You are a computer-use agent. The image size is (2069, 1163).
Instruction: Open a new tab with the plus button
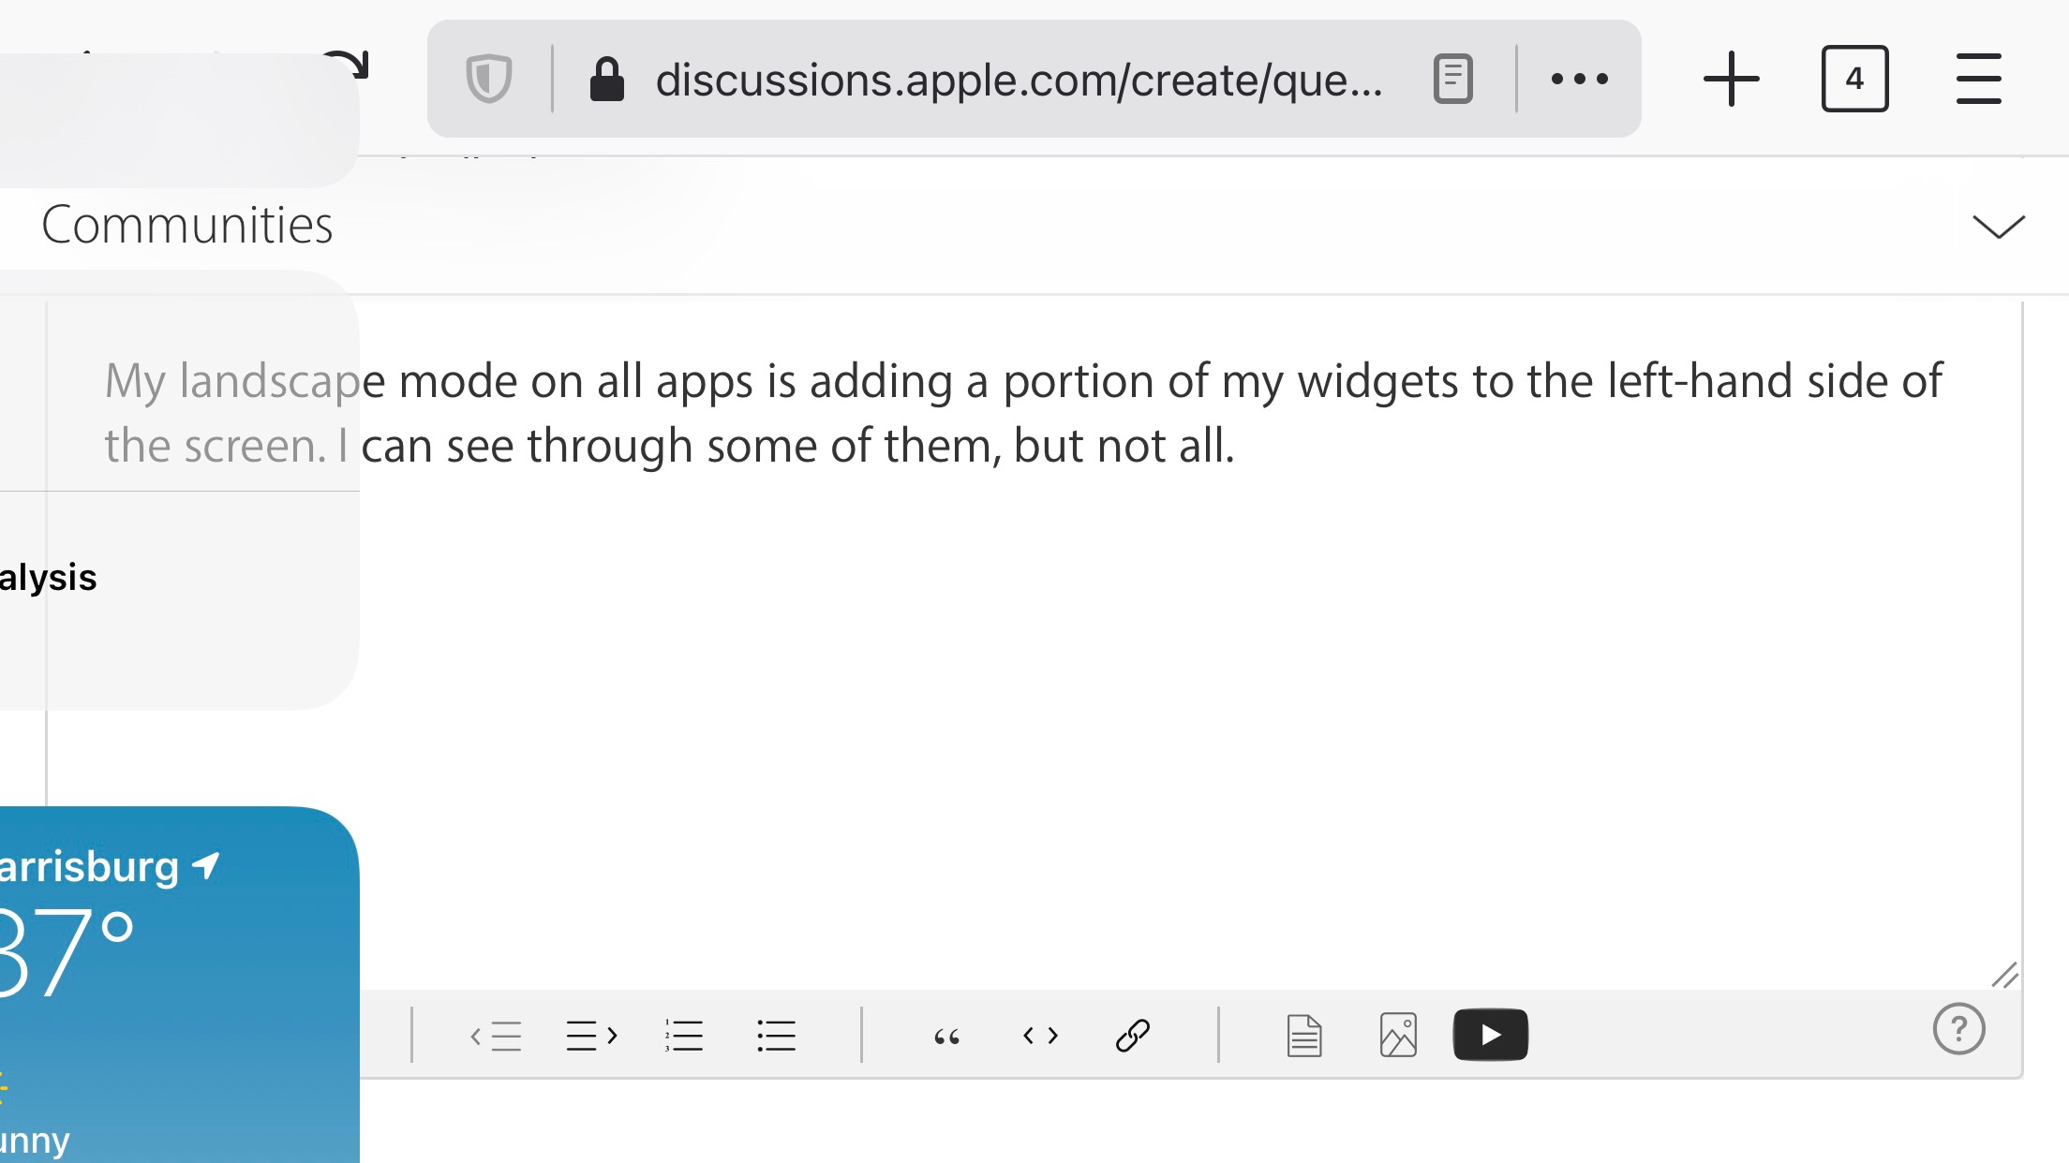click(x=1730, y=79)
